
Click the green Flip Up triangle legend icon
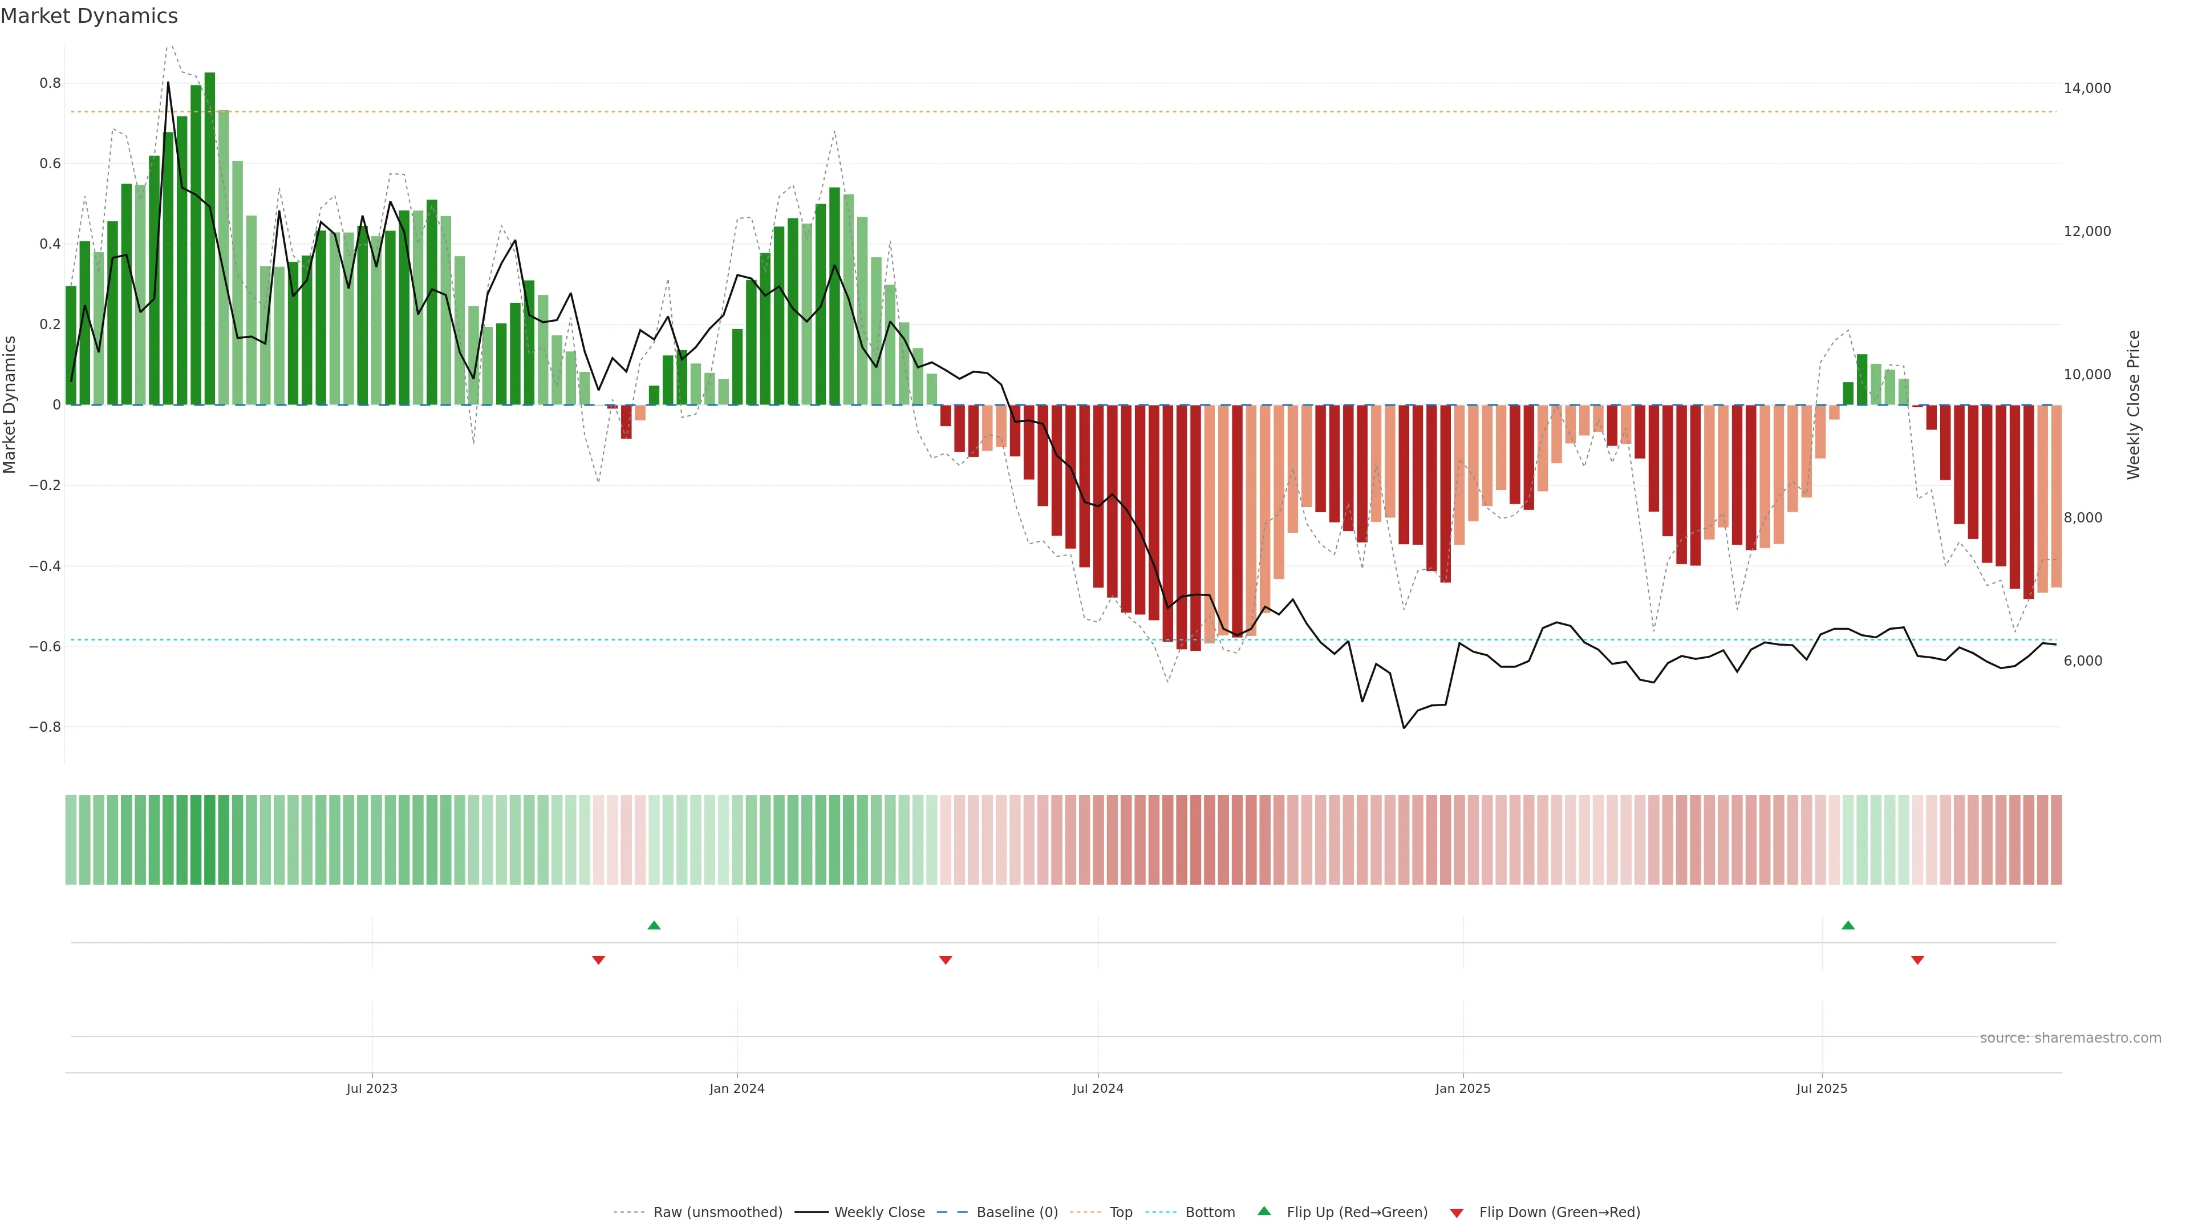point(1263,1211)
